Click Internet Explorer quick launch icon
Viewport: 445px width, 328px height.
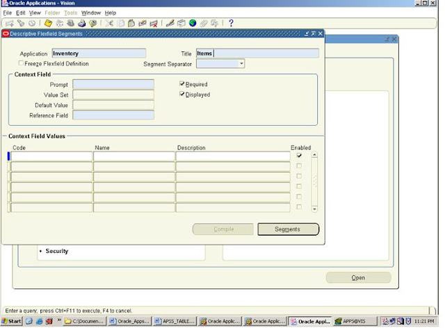pos(39,321)
